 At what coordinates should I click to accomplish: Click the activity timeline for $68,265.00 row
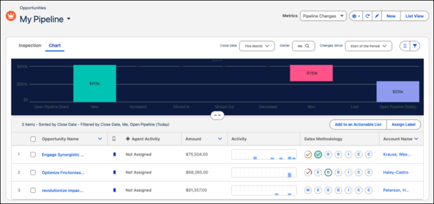pyautogui.click(x=264, y=172)
